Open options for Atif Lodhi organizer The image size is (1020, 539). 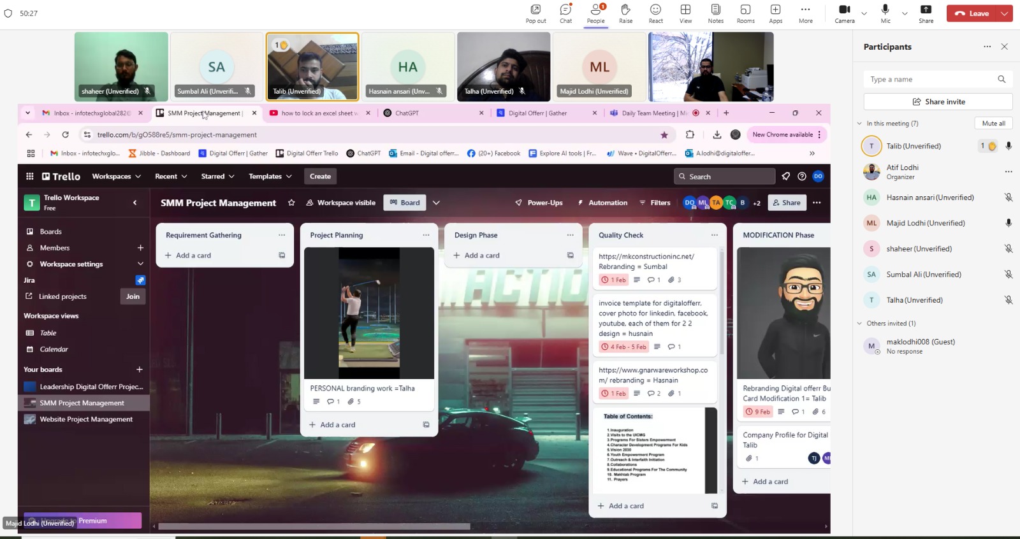1009,171
